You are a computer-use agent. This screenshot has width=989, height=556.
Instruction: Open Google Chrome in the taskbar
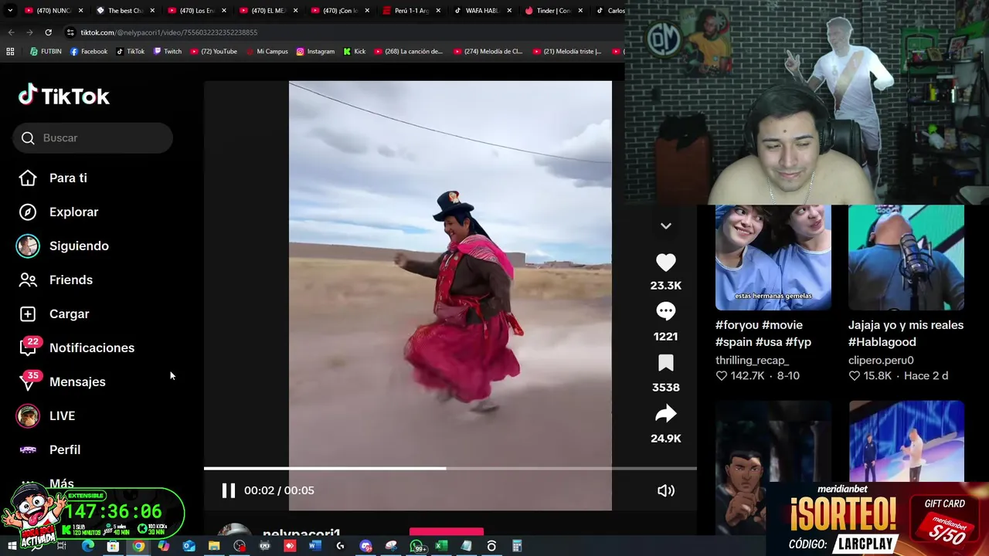[x=138, y=546]
